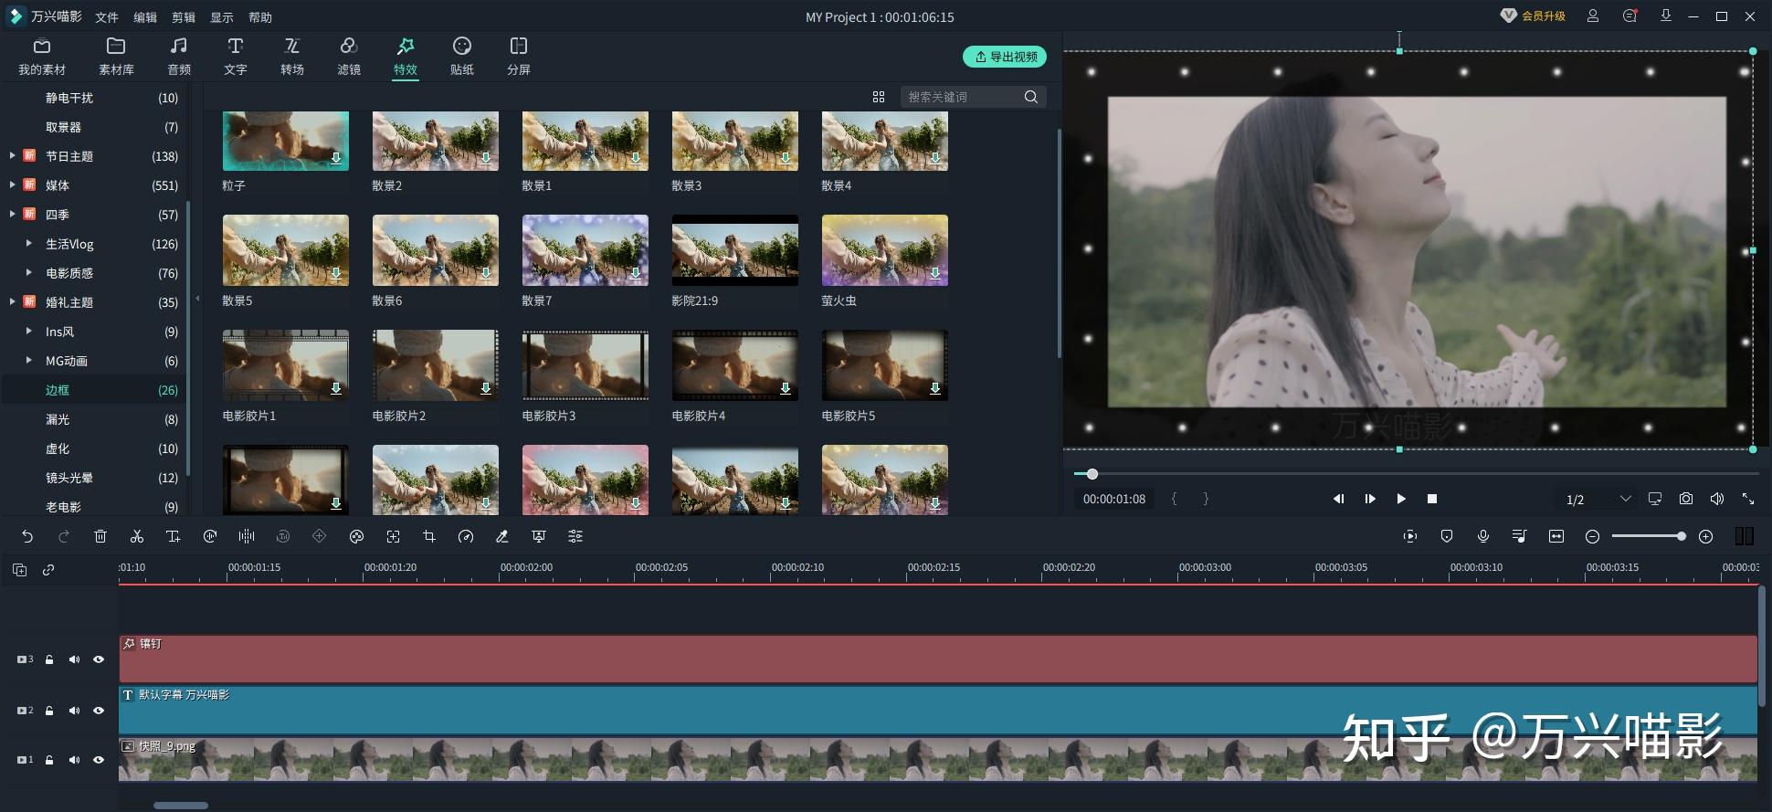The height and width of the screenshot is (812, 1772).
Task: Open the color palette correction tool
Action: 356,537
